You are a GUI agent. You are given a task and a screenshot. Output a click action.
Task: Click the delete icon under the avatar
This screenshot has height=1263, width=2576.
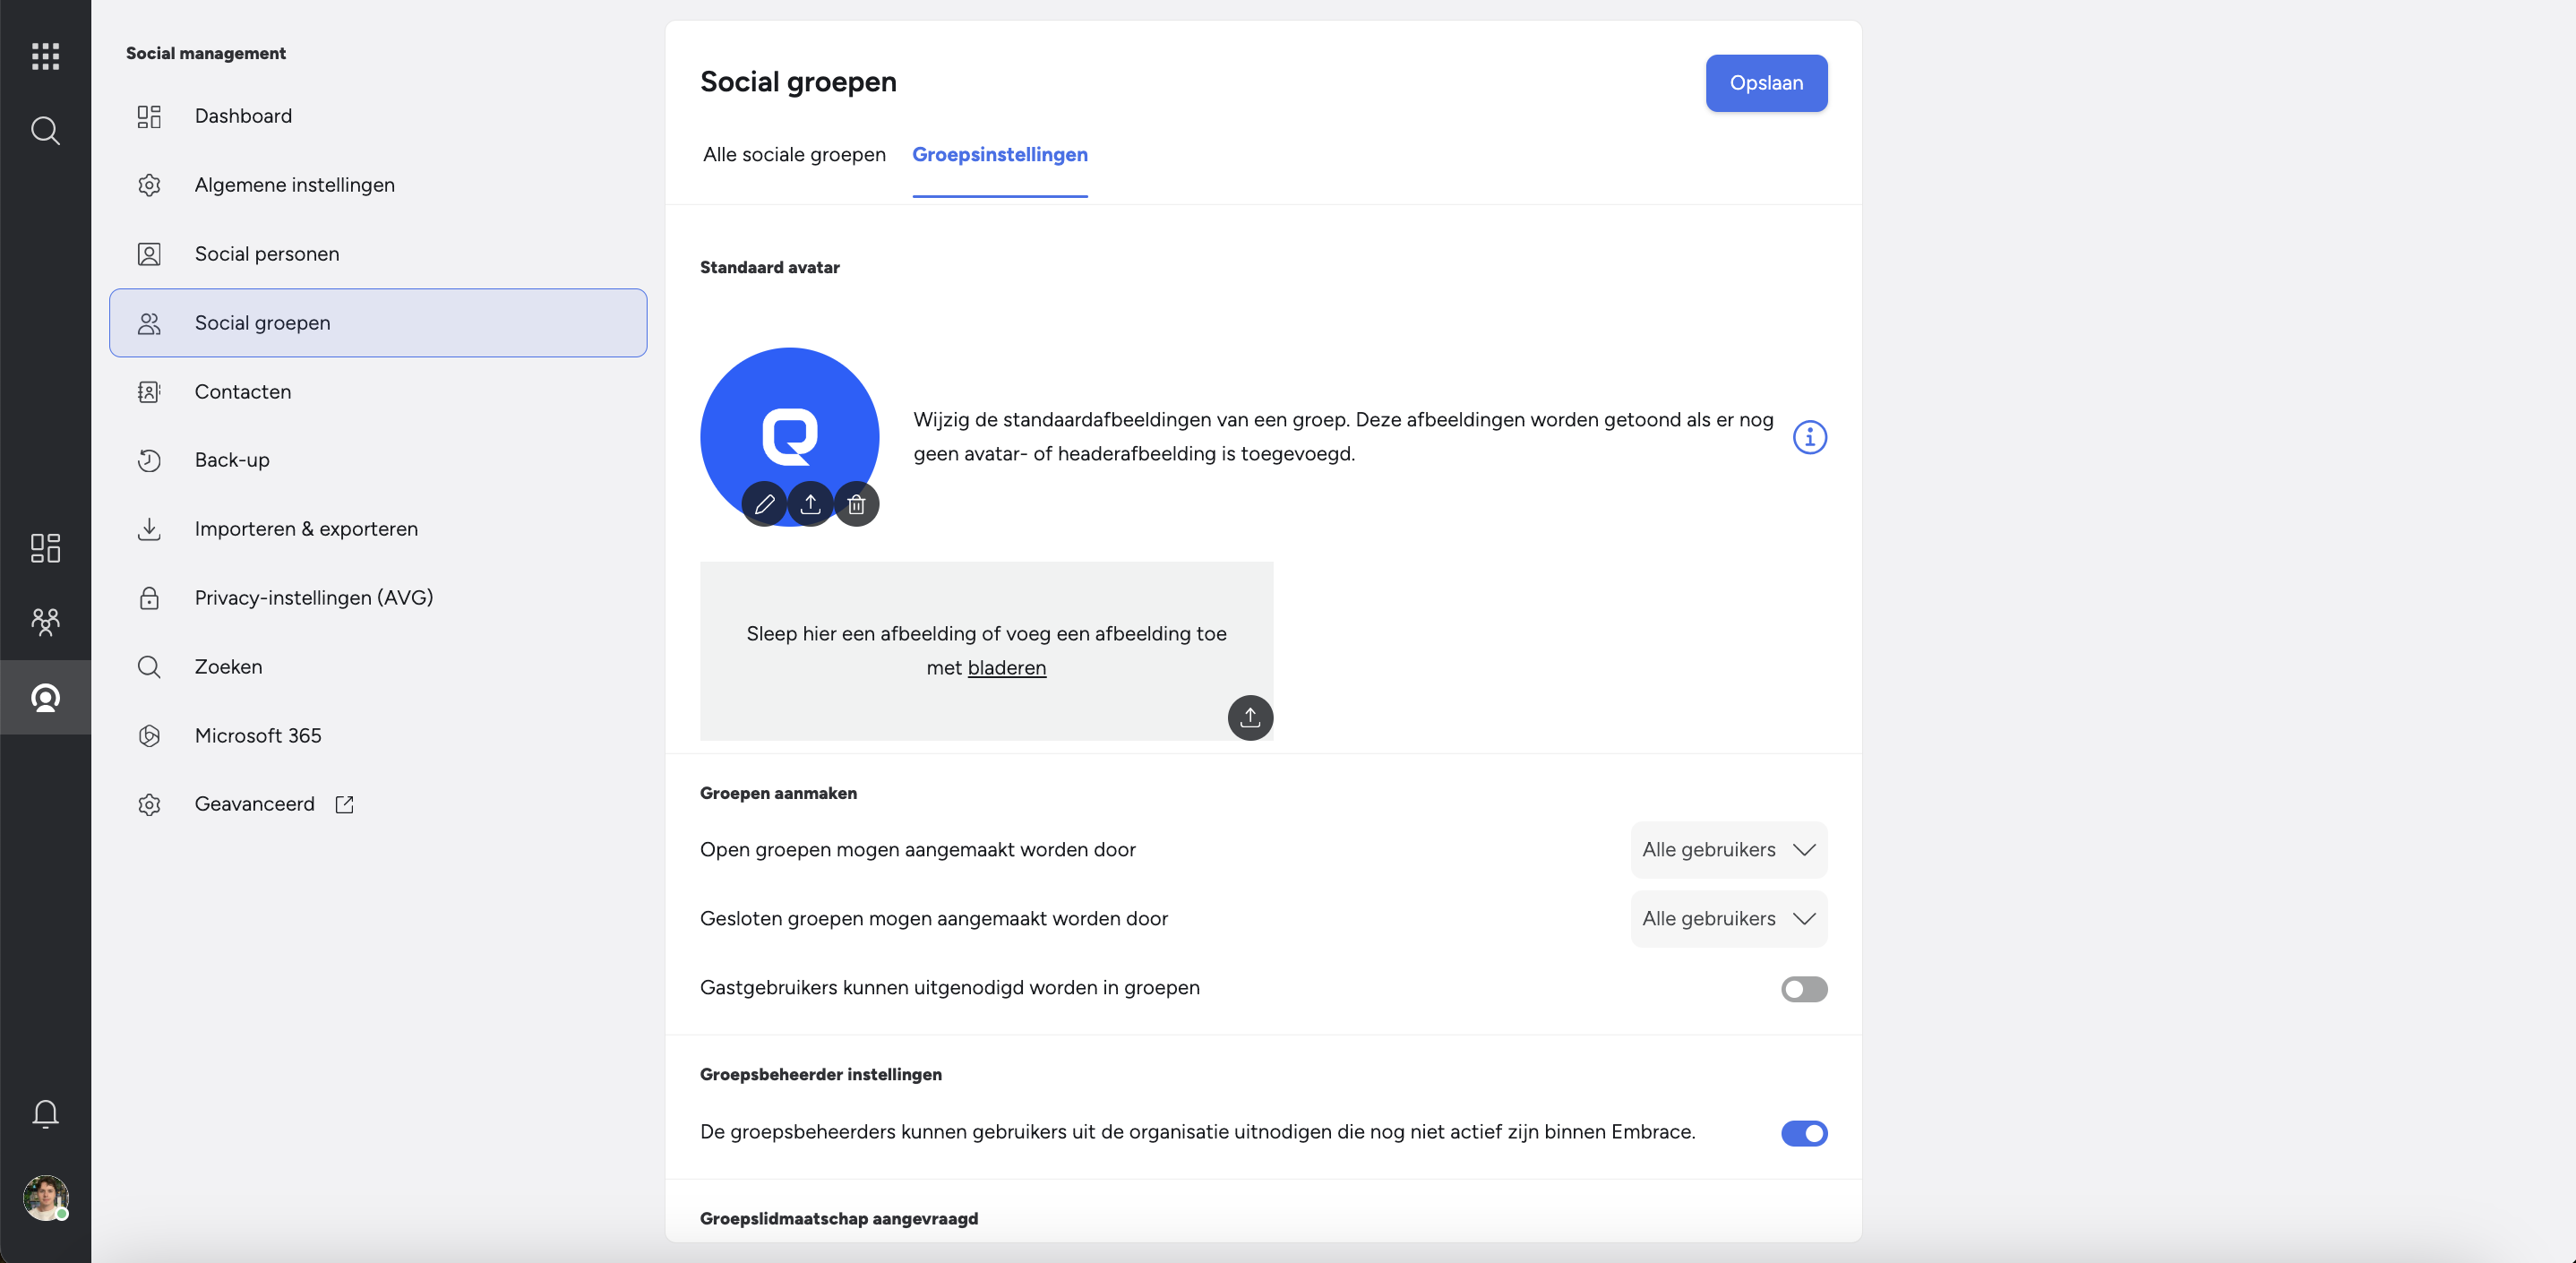[x=856, y=504]
